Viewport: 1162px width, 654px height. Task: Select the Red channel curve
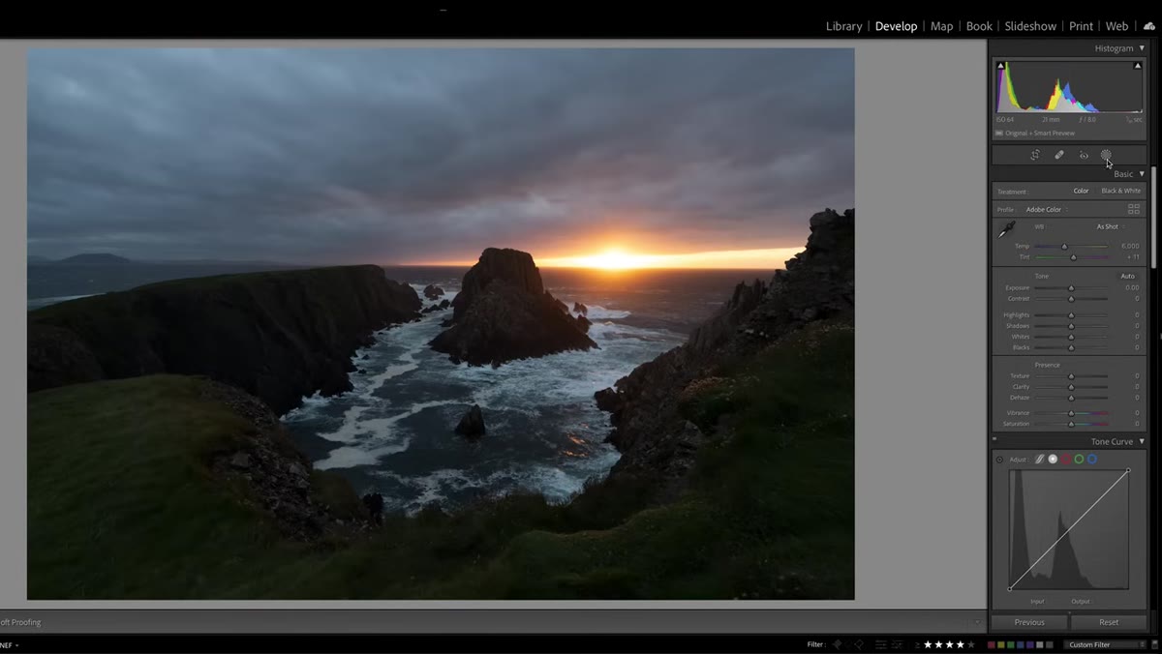point(1065,460)
